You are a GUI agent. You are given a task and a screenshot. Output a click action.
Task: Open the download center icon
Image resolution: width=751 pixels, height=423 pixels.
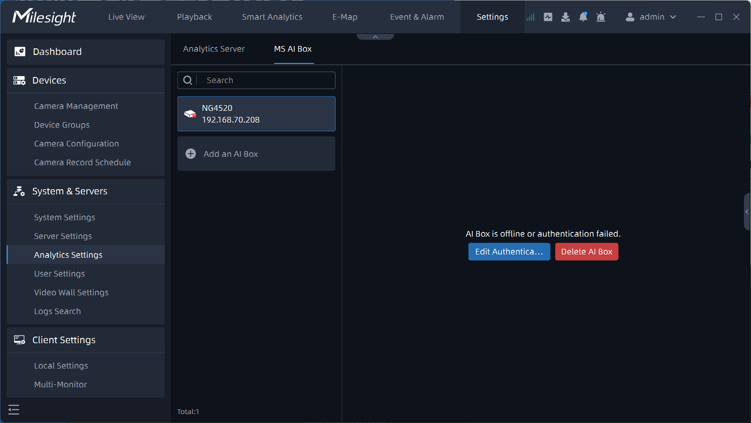point(565,17)
